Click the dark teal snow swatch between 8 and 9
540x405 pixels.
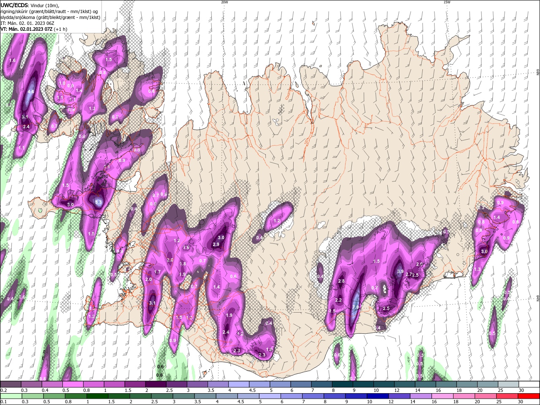[343, 384]
